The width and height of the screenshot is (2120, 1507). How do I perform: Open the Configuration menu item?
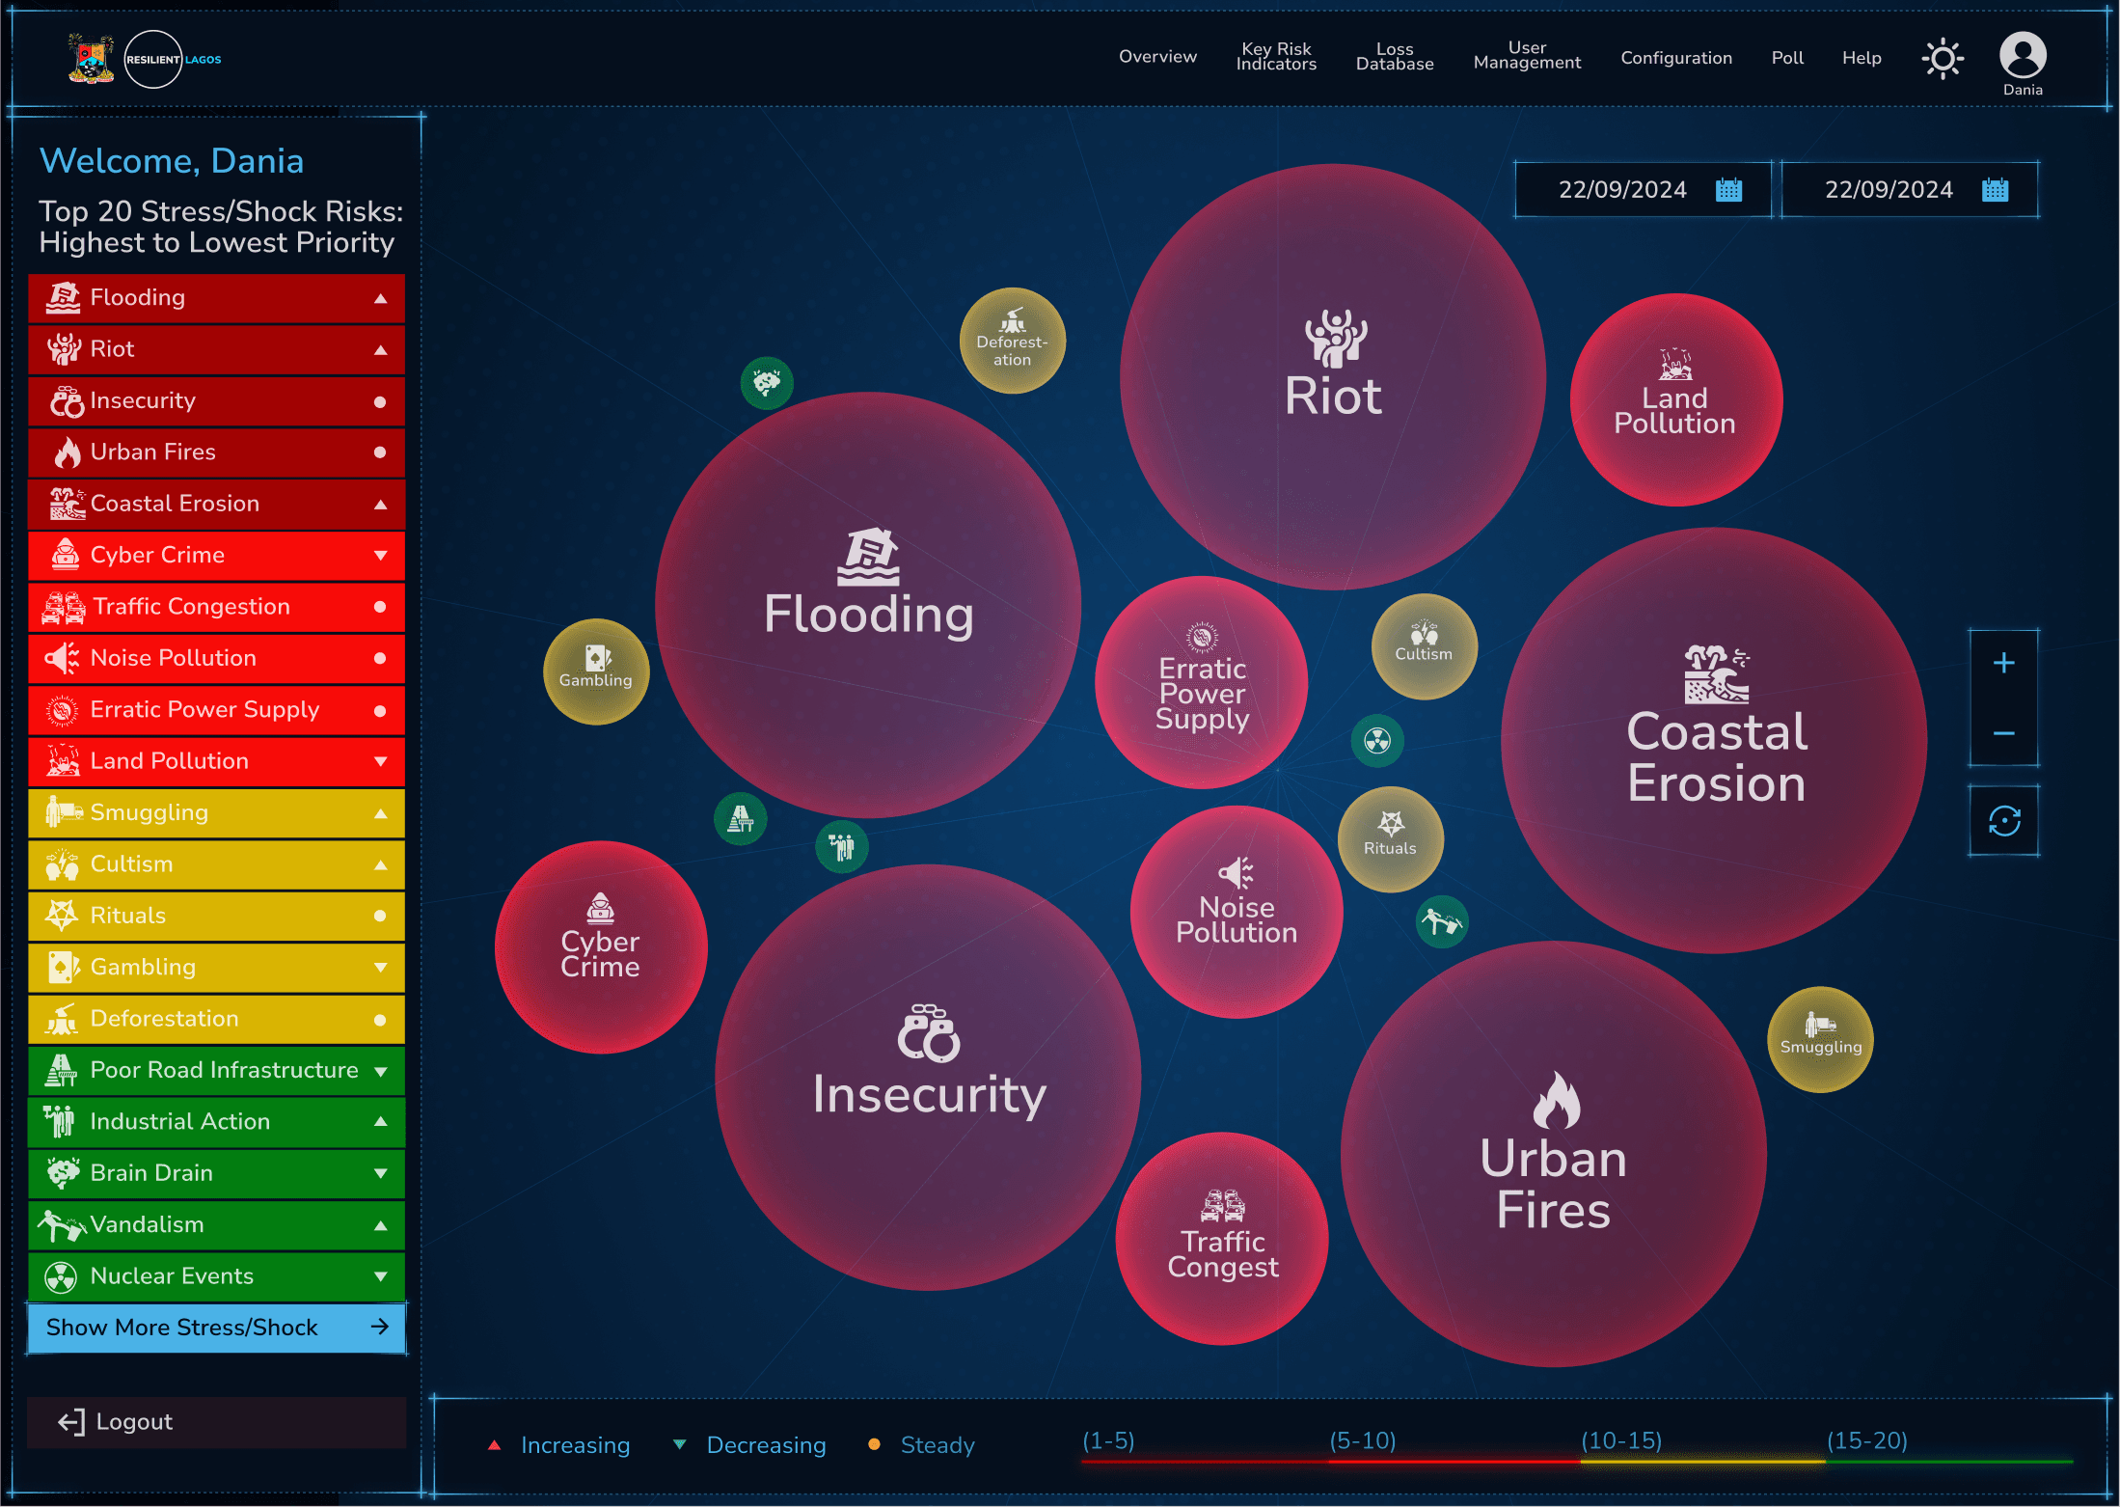pos(1676,58)
